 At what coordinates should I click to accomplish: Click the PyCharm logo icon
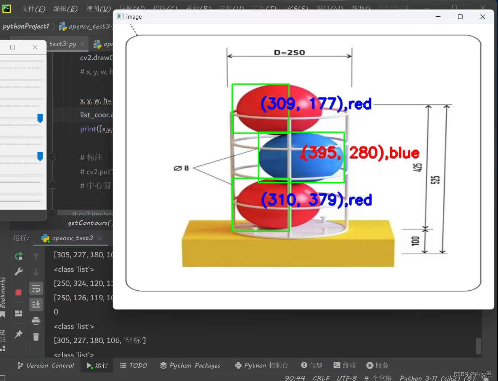coord(6,8)
